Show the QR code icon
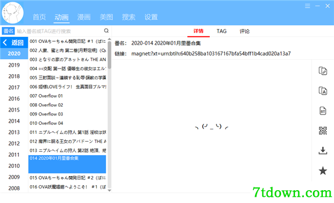This screenshot has width=334, height=203. click(323, 130)
